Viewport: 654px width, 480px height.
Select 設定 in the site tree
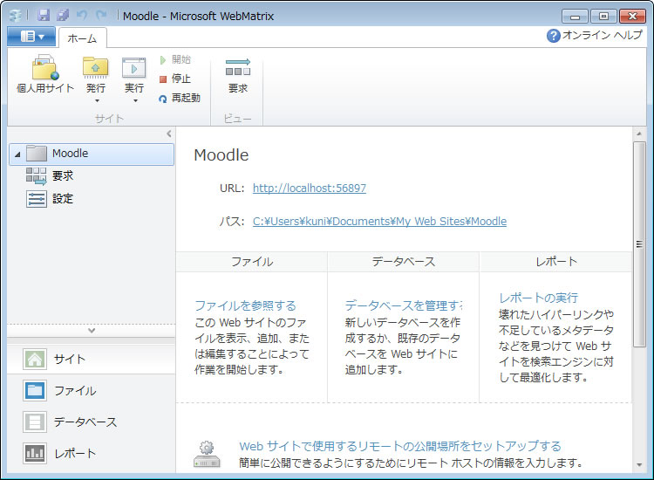click(62, 199)
